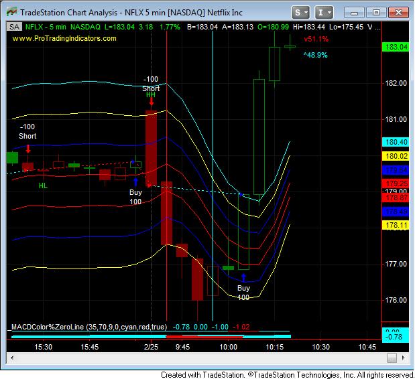This screenshot has height=379, width=415.
Task: Click the 15:45 time axis label
Action: click(x=89, y=347)
